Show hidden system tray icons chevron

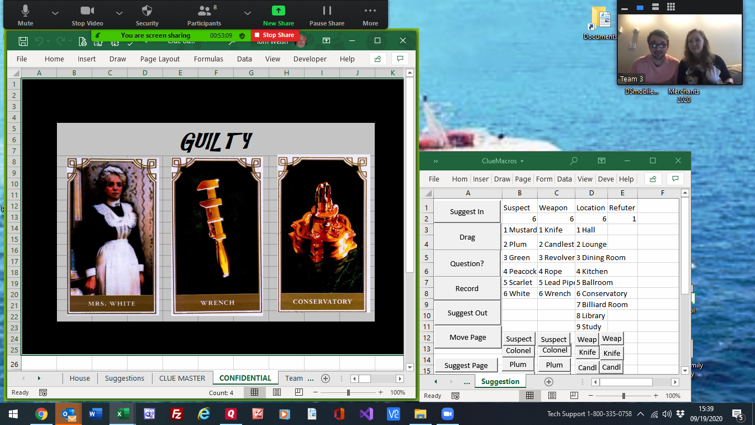pyautogui.click(x=641, y=413)
